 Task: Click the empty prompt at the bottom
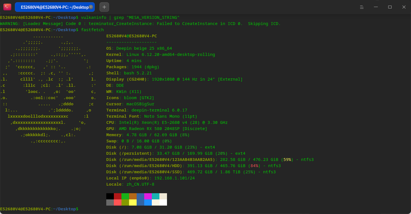(x=39, y=209)
